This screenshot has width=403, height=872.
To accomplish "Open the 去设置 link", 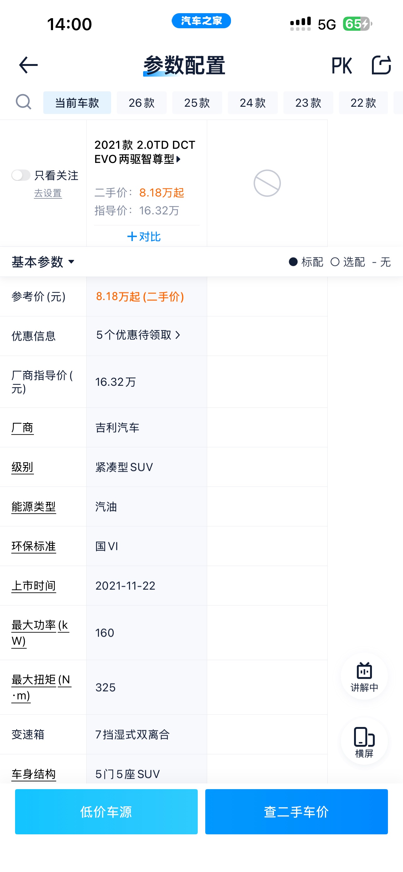I will 48,193.
